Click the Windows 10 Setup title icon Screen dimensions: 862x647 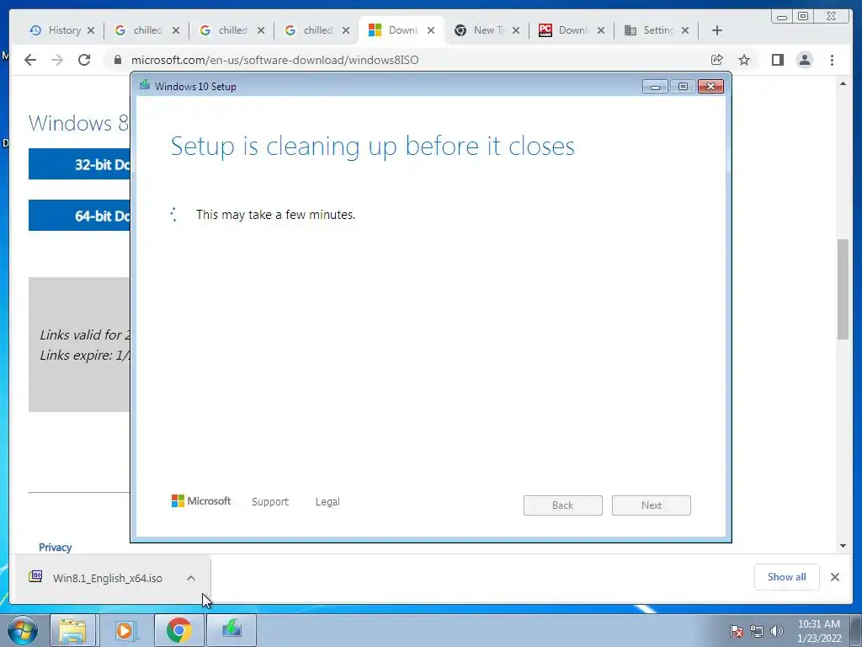(145, 85)
